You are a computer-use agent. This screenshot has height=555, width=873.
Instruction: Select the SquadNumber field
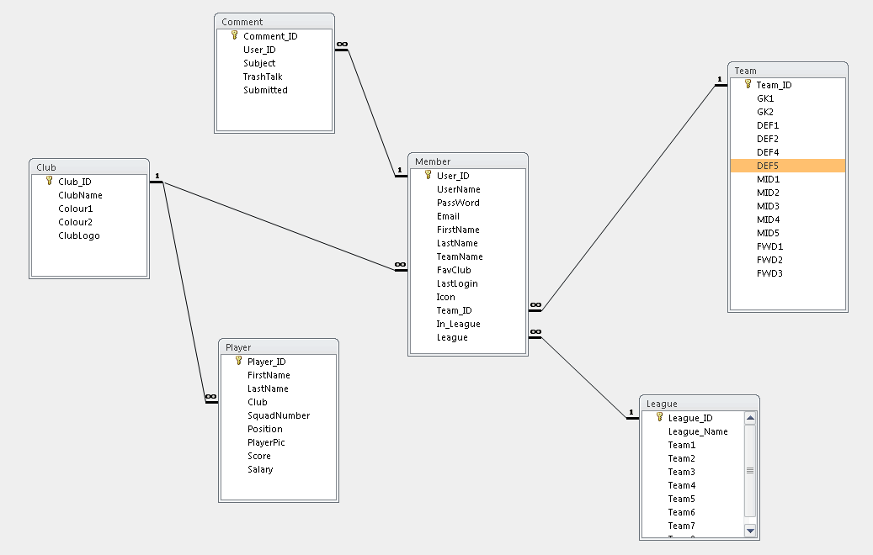pyautogui.click(x=279, y=415)
